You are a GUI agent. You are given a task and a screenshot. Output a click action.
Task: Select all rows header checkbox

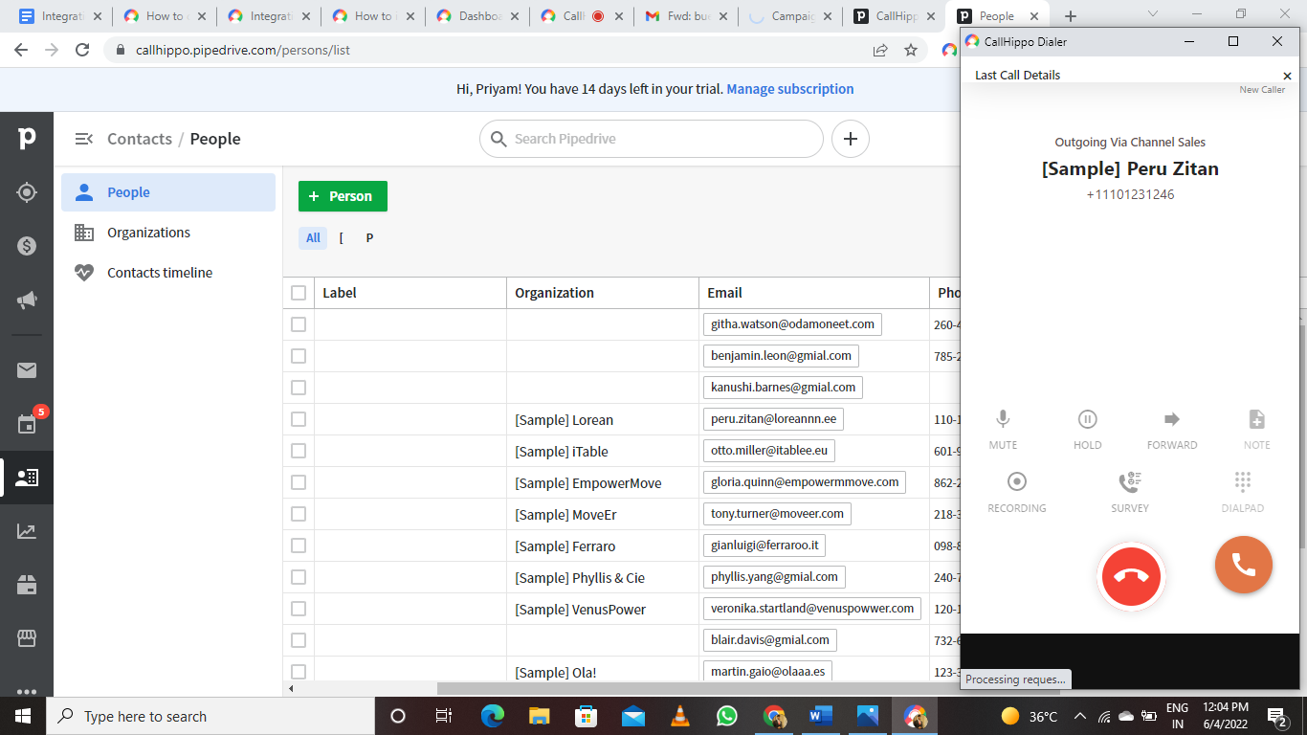(x=299, y=293)
